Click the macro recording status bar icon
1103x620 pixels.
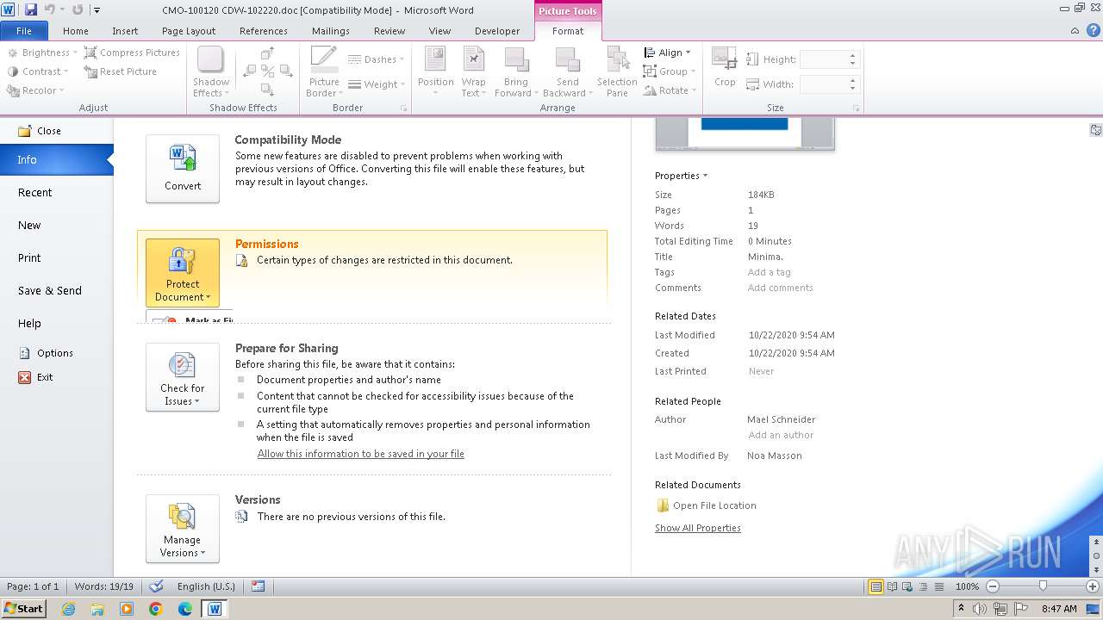click(258, 586)
